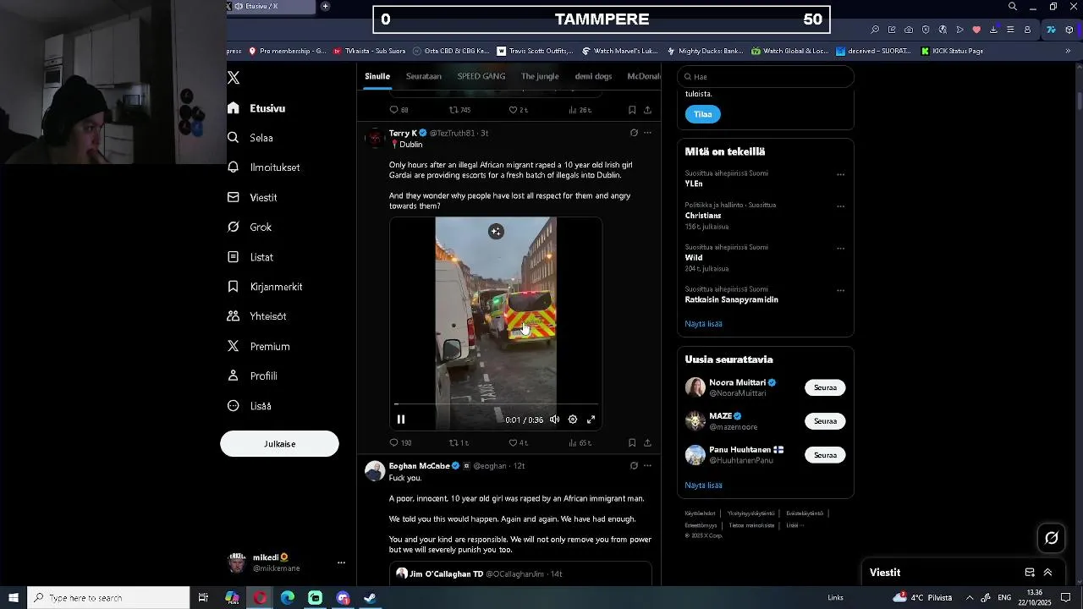Open browser downloads icon
Screen dimensions: 1083x609
993,30
